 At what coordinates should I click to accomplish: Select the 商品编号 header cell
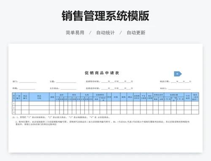pos(25,97)
